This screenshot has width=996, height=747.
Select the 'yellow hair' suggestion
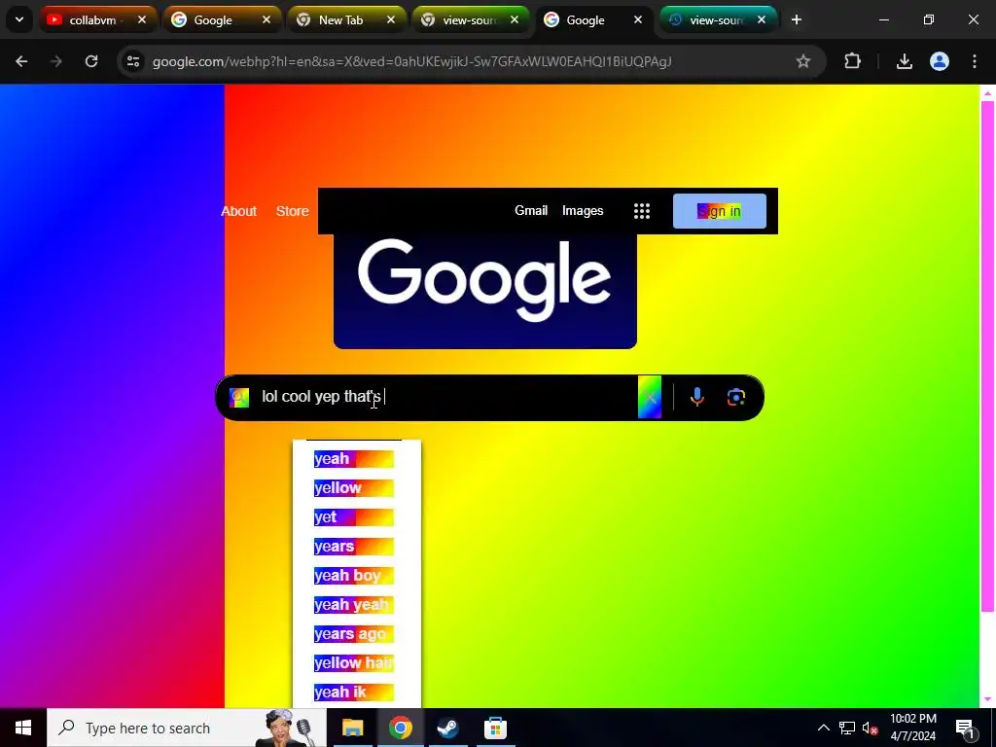click(x=354, y=663)
